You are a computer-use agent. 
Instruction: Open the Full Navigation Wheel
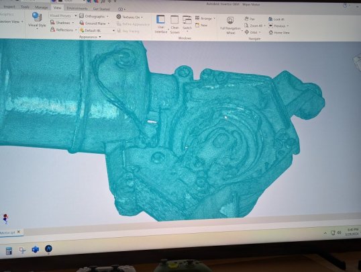click(230, 26)
